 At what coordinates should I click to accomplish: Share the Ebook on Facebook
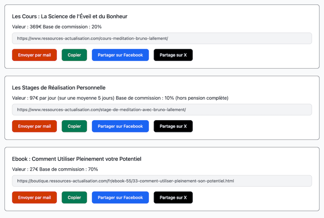[x=120, y=197]
